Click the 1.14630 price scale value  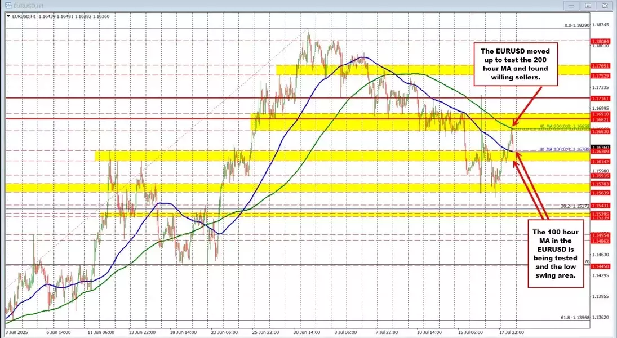[601, 255]
